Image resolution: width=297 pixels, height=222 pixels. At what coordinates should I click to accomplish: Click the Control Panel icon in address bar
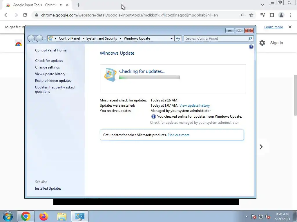50,38
